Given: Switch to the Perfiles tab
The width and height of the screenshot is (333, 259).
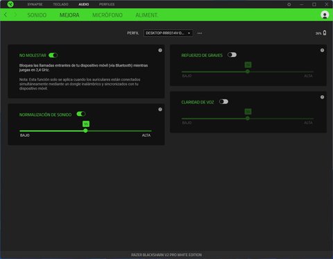Looking at the screenshot, I should [107, 4].
